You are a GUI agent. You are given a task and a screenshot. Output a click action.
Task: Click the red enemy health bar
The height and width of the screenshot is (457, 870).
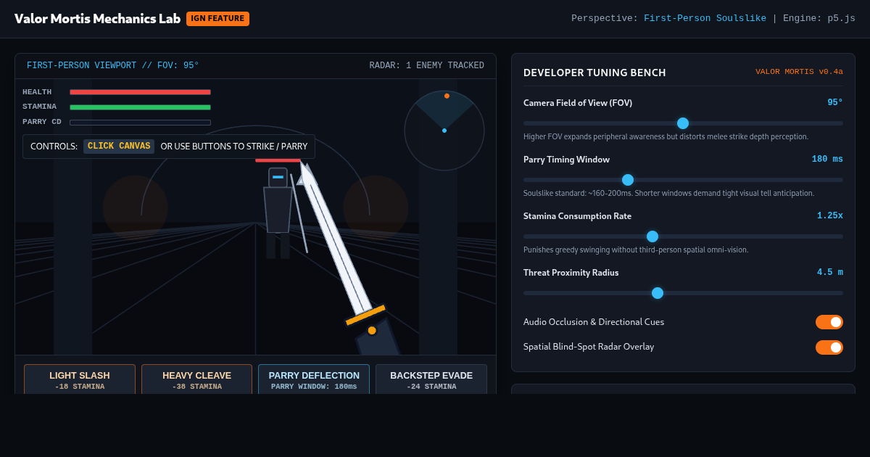pos(278,160)
